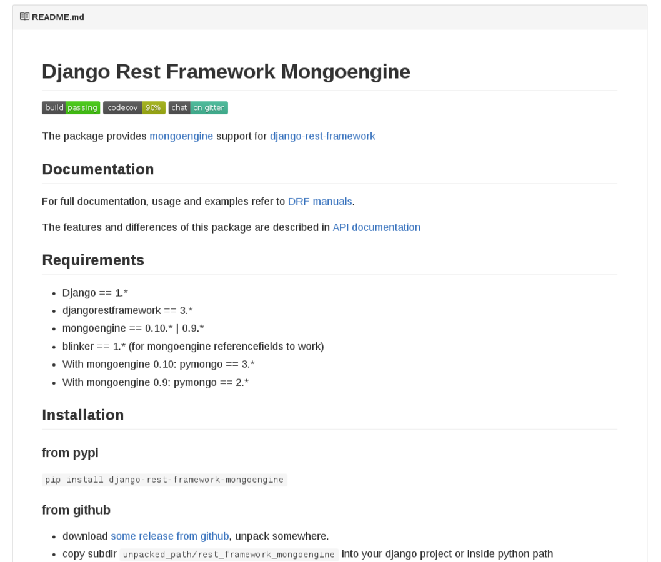The image size is (661, 562).
Task: Click the README book icon
Action: tap(24, 16)
